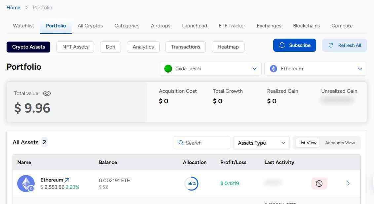Click the 2.23% price change
374x204 pixels.
[x=72, y=187]
